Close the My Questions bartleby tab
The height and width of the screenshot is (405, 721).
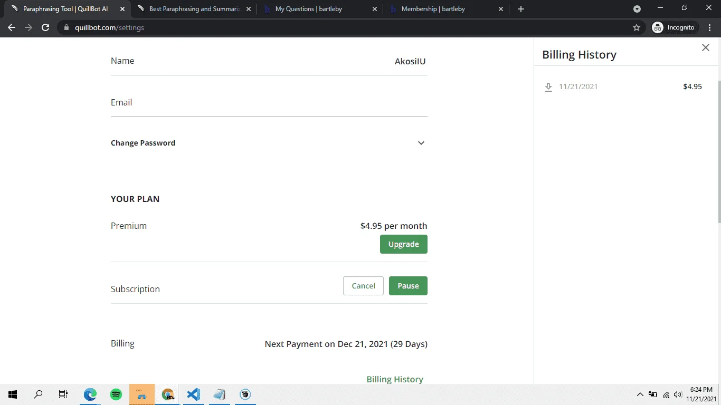[375, 9]
